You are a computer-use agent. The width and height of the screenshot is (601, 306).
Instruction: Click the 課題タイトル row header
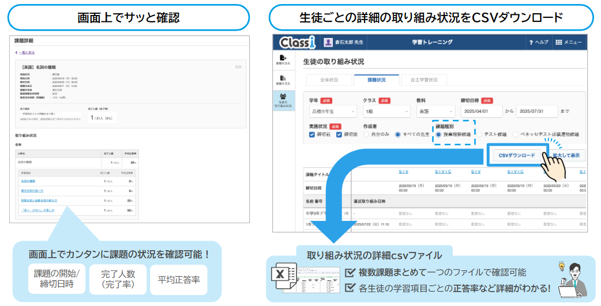tap(317, 175)
